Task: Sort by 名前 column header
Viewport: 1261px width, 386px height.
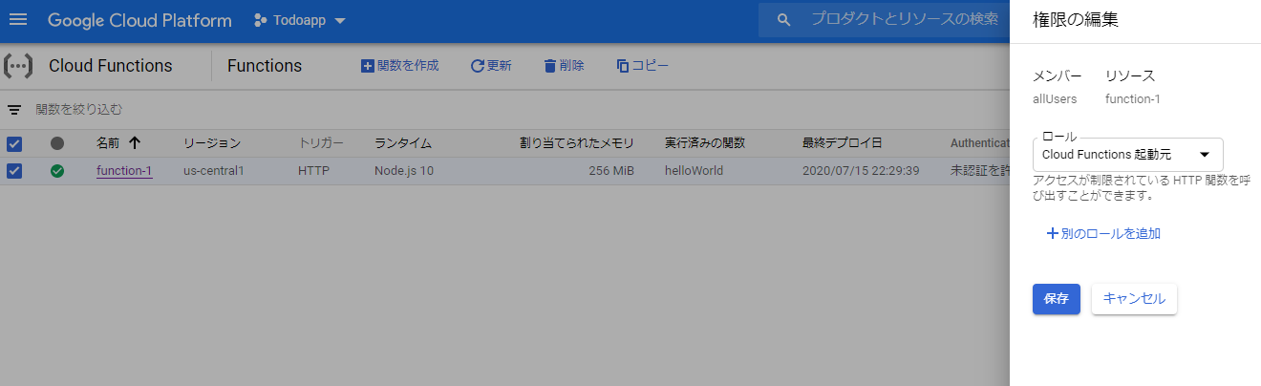Action: point(108,143)
